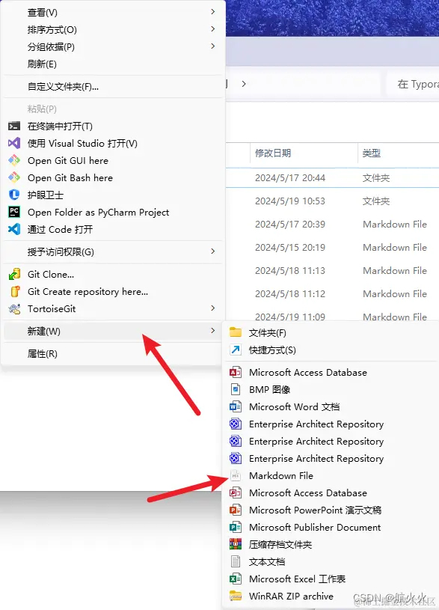Click the PowerPoint icon in the new submenu

[236, 510]
